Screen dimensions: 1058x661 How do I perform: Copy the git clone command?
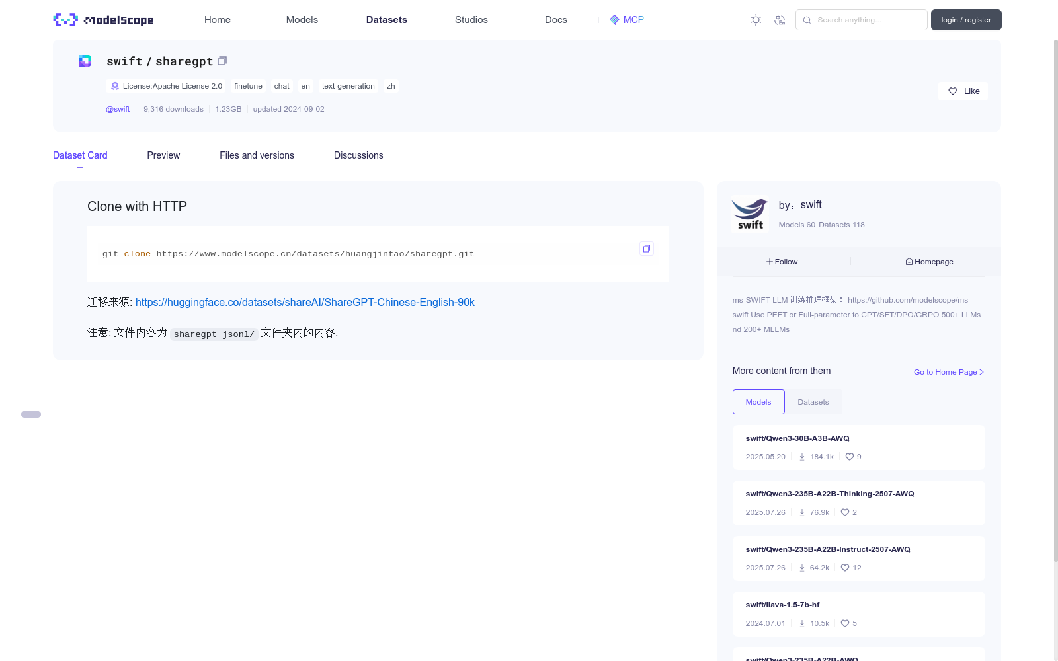(x=647, y=249)
